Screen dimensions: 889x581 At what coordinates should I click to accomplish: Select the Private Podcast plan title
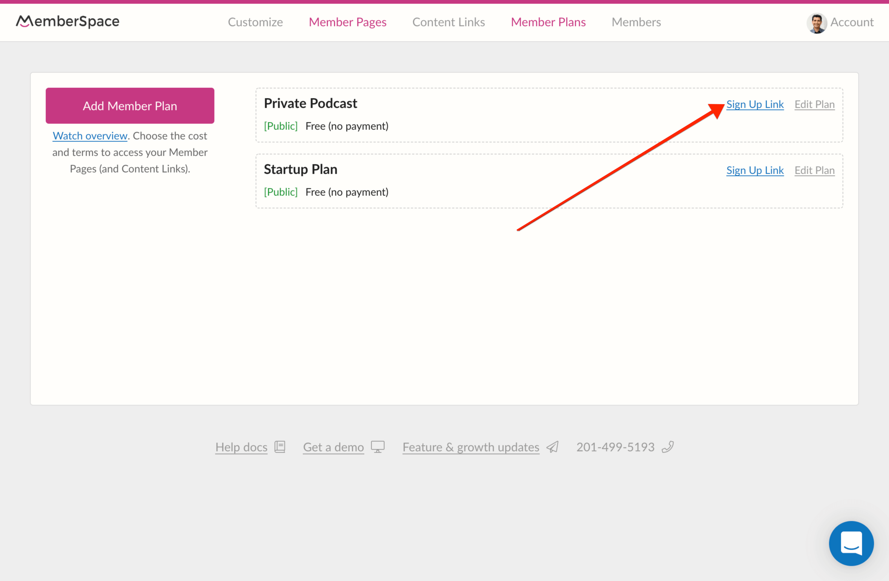click(x=310, y=103)
